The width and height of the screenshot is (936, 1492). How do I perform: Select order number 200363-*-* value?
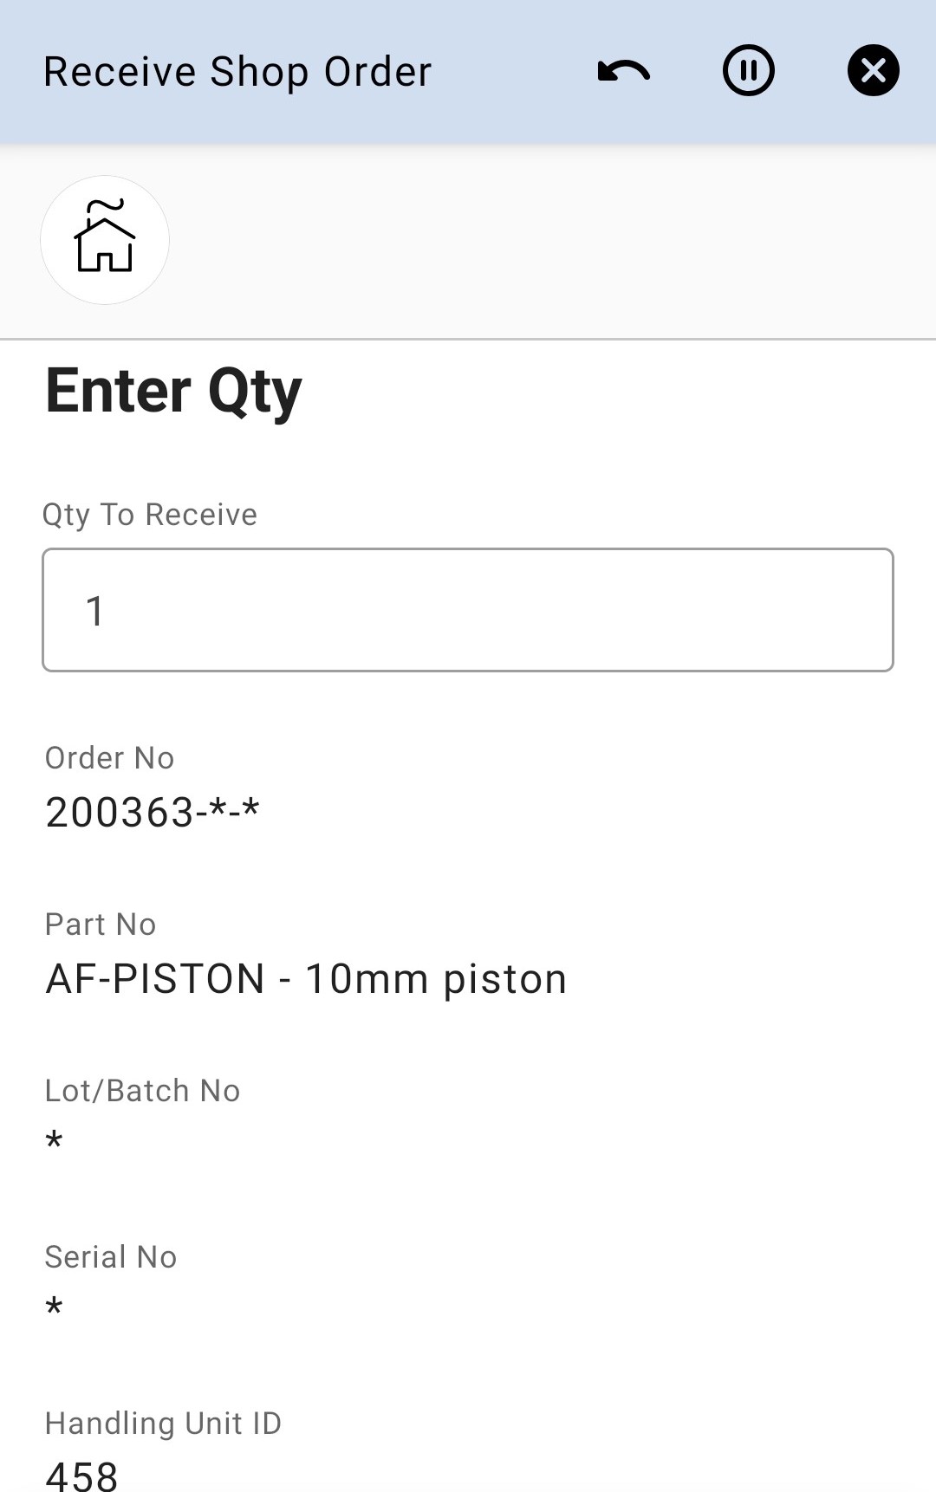pos(153,813)
